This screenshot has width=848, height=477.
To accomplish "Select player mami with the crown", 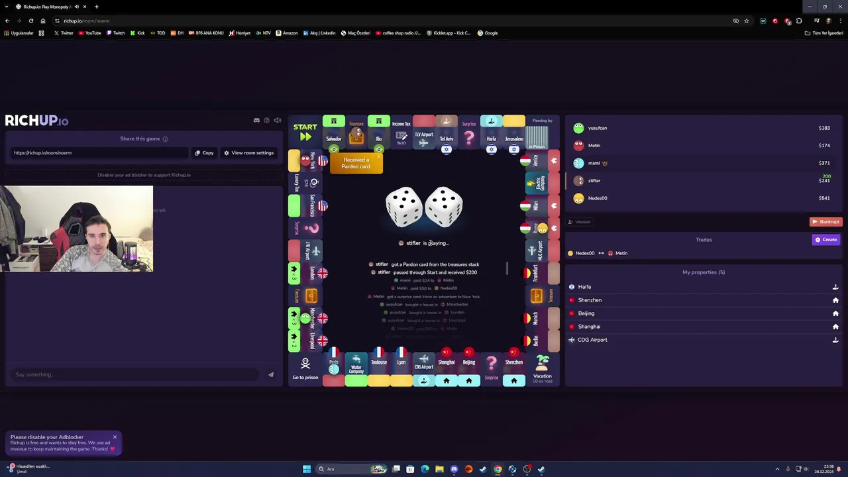I will pyautogui.click(x=702, y=163).
